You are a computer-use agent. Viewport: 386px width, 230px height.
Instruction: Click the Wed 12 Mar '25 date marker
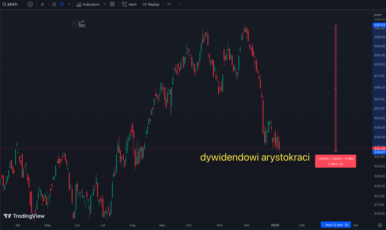pos(336,225)
